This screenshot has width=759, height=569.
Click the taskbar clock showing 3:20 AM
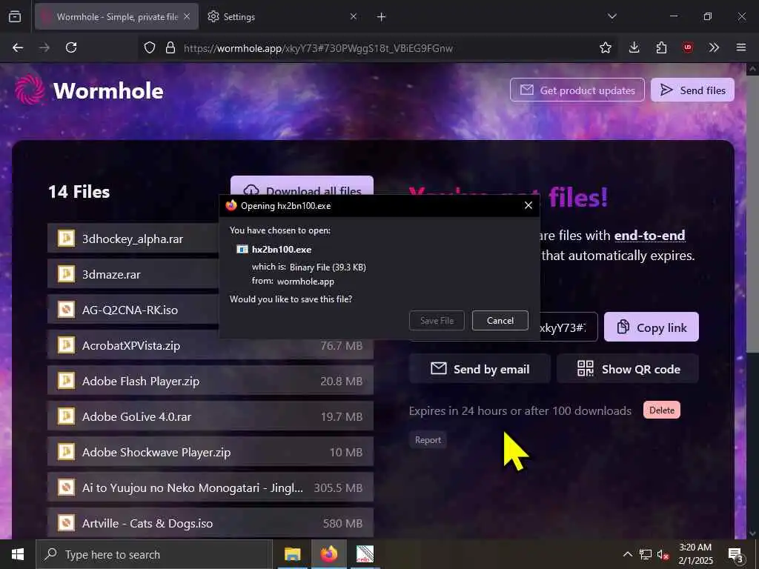(x=695, y=554)
